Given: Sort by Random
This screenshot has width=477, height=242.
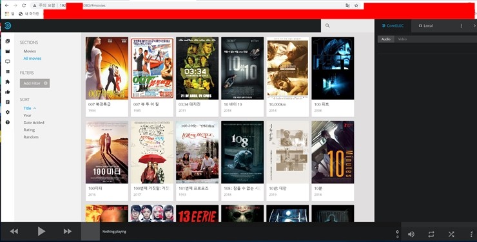Looking at the screenshot, I should pyautogui.click(x=31, y=137).
